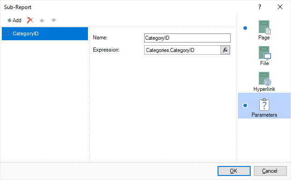Move the parameter up with the up arrow
291x180 pixels.
42,20
